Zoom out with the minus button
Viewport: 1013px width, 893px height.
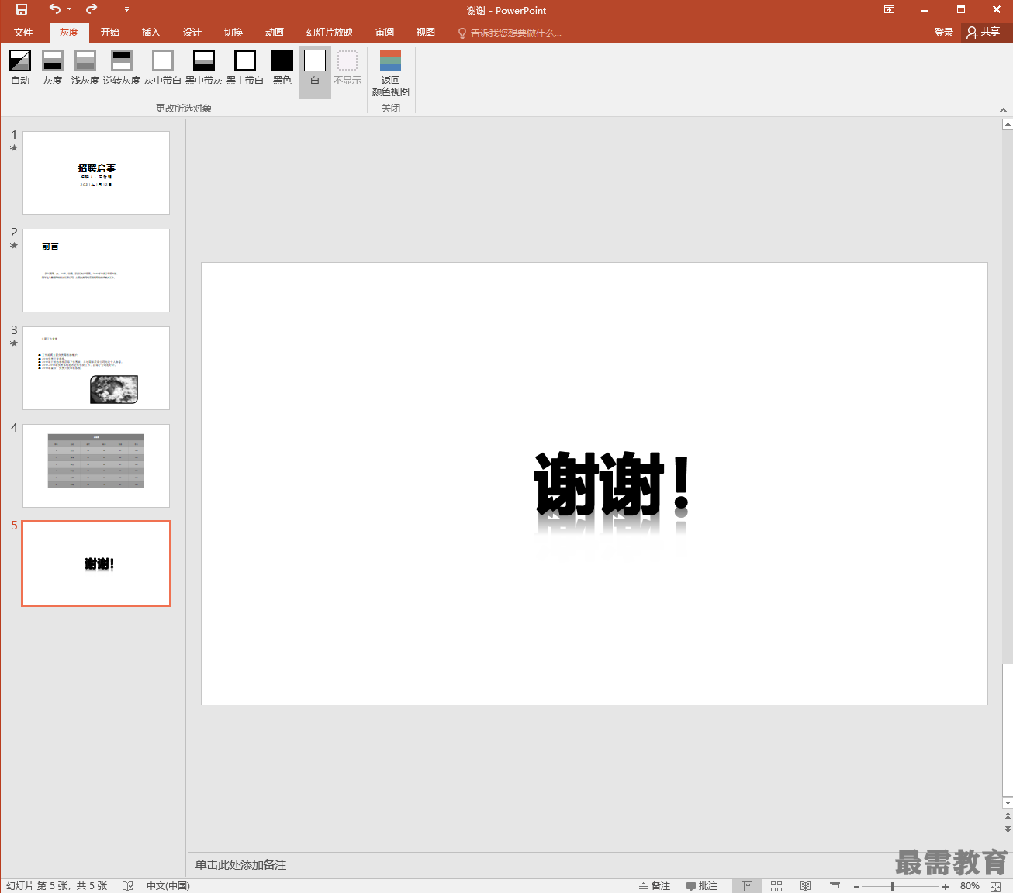(856, 886)
